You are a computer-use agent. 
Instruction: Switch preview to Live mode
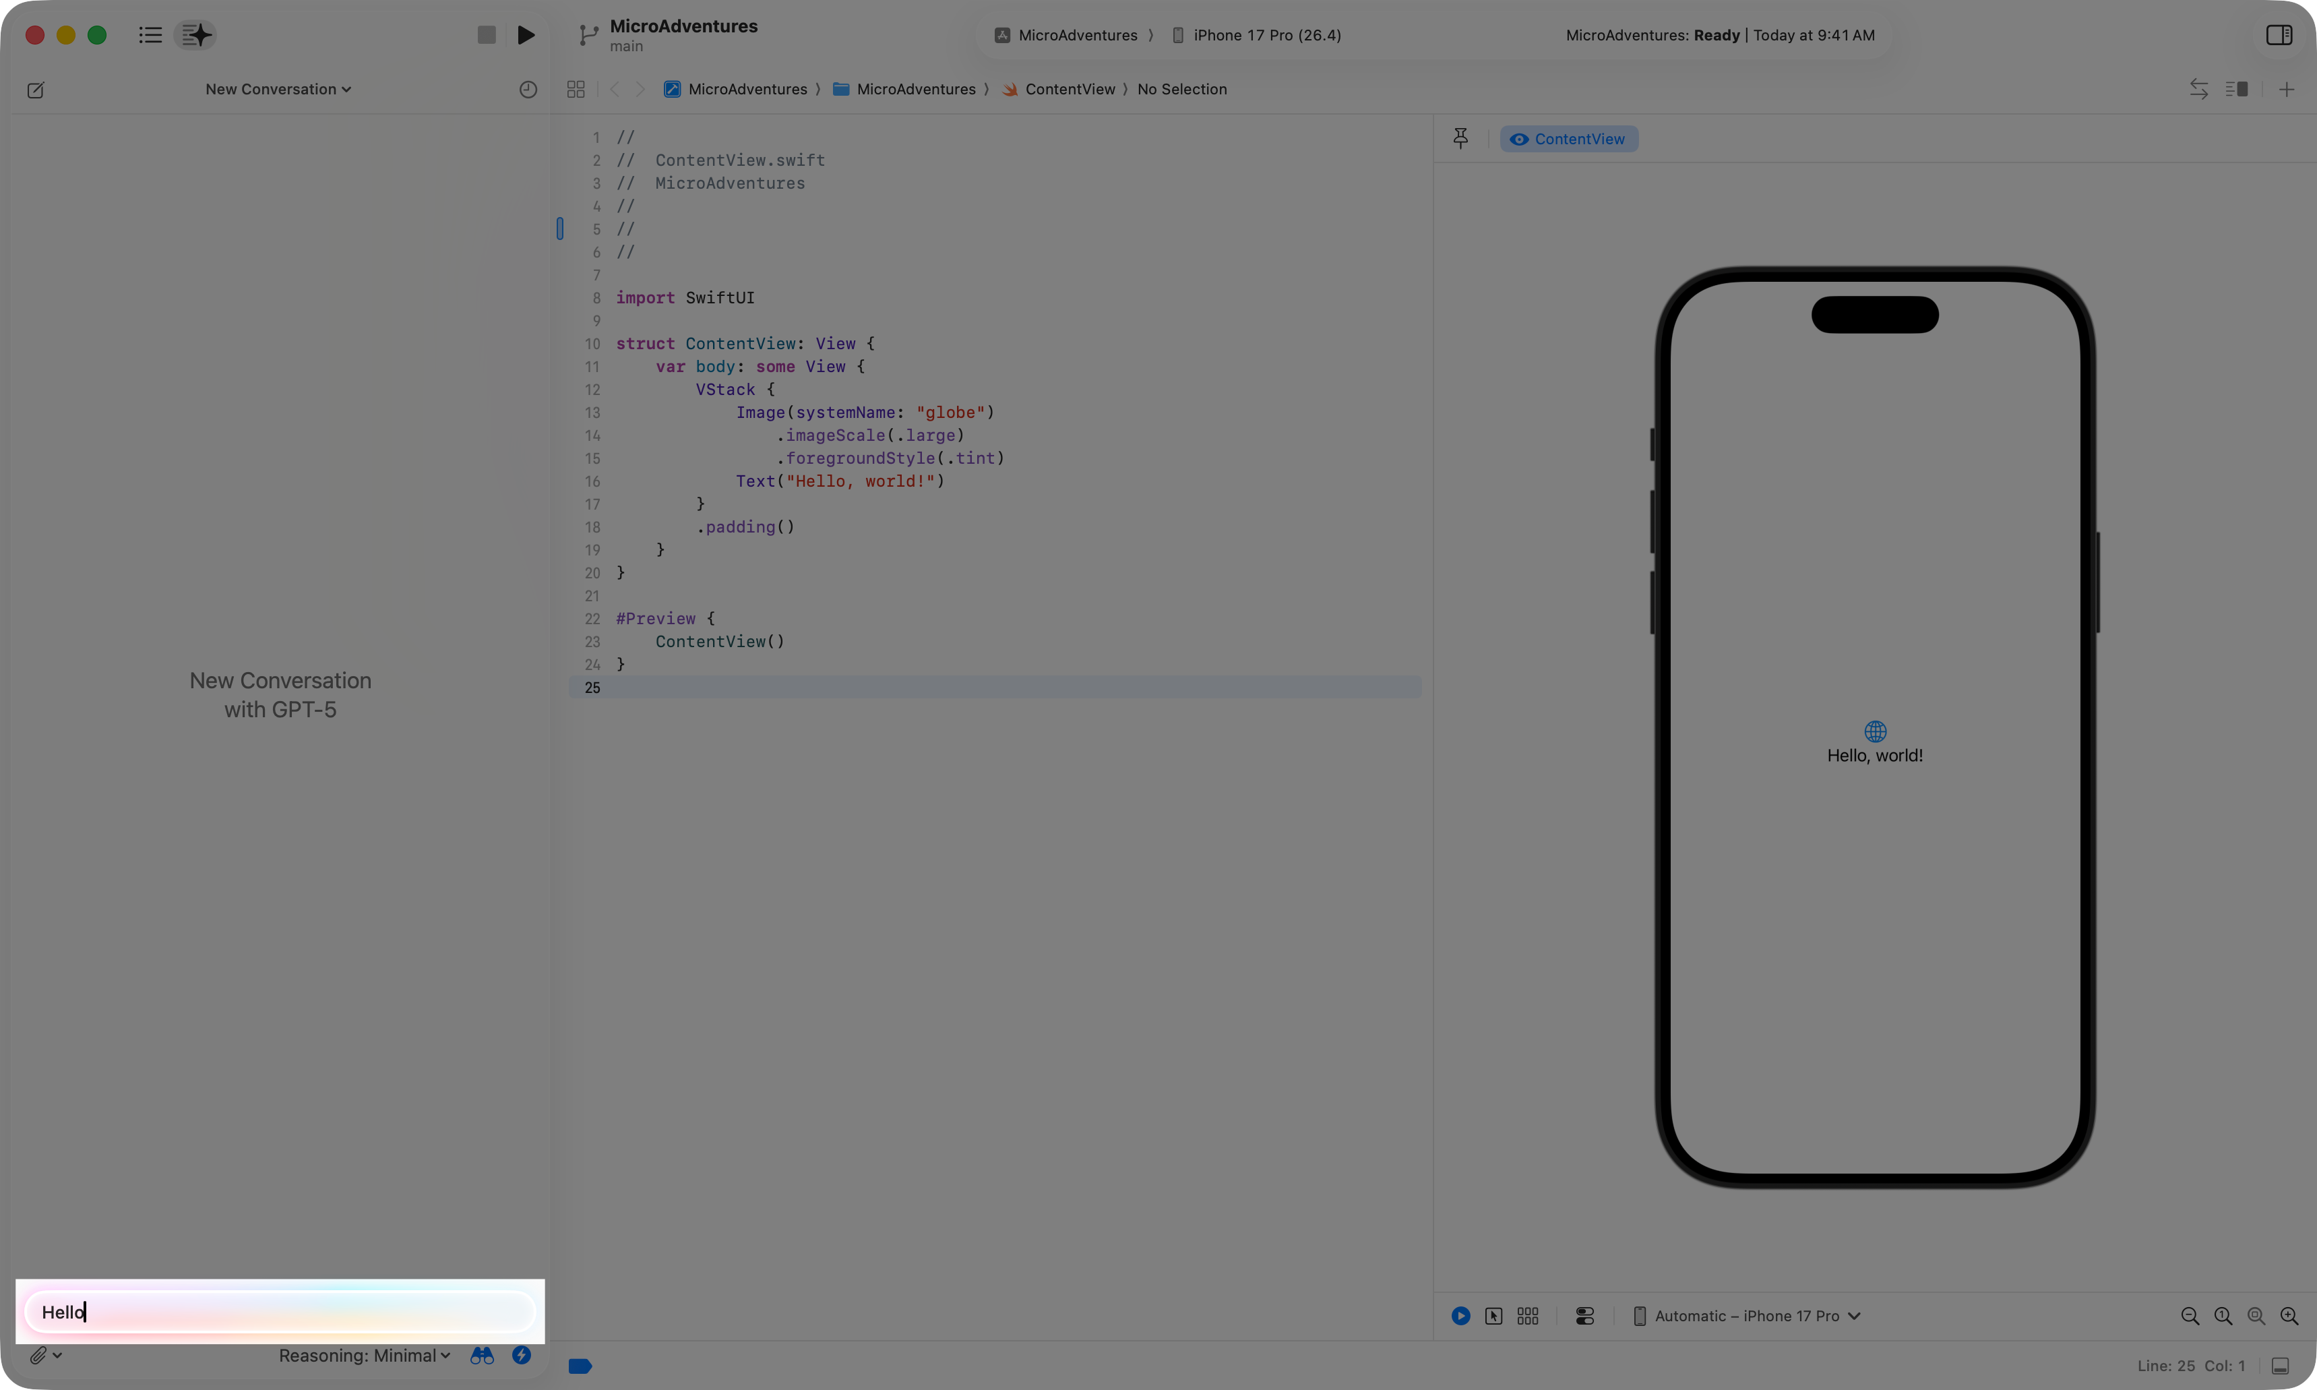pos(1460,1316)
